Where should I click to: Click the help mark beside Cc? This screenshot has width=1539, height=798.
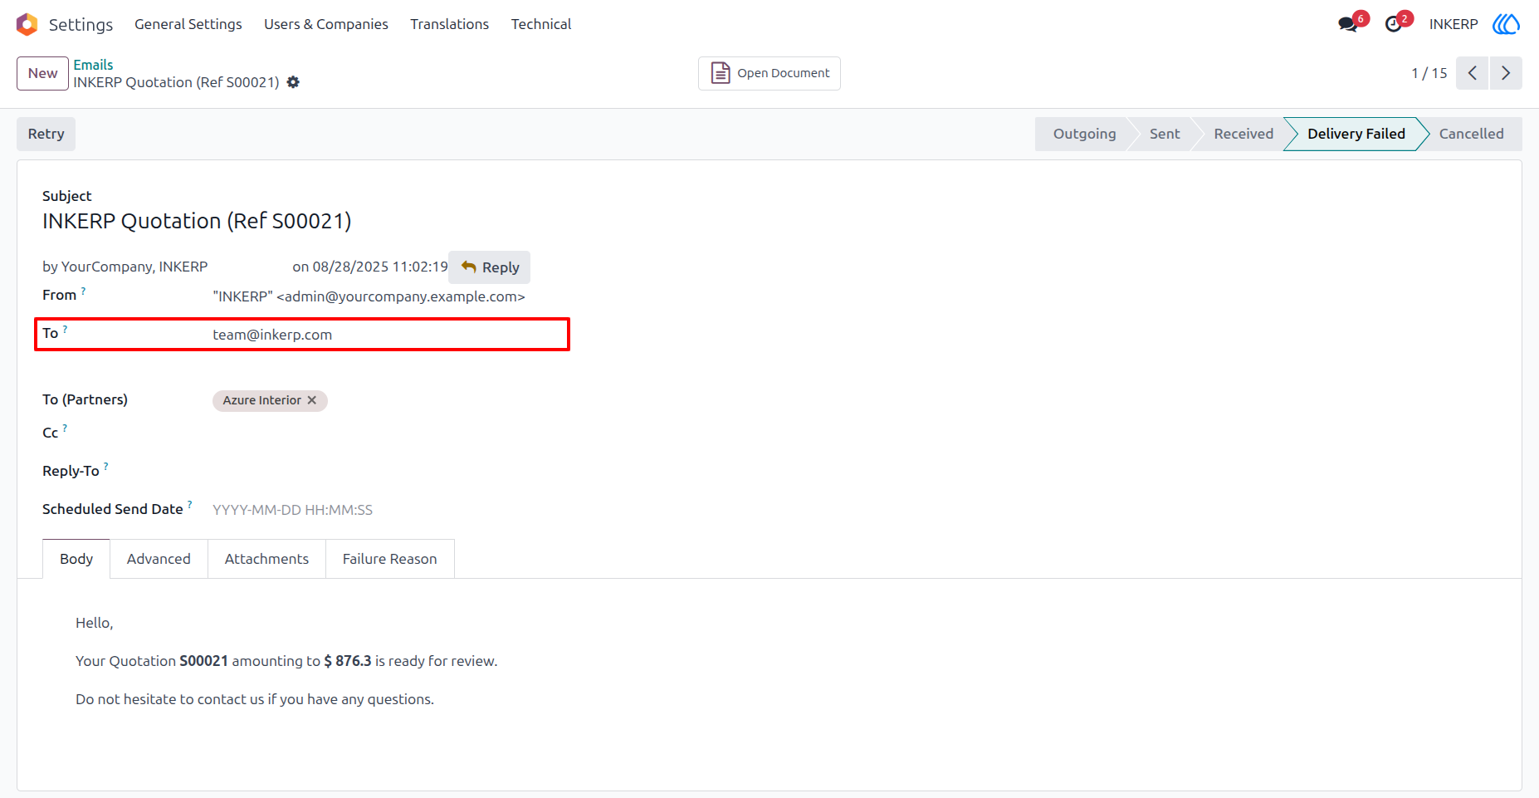(65, 428)
